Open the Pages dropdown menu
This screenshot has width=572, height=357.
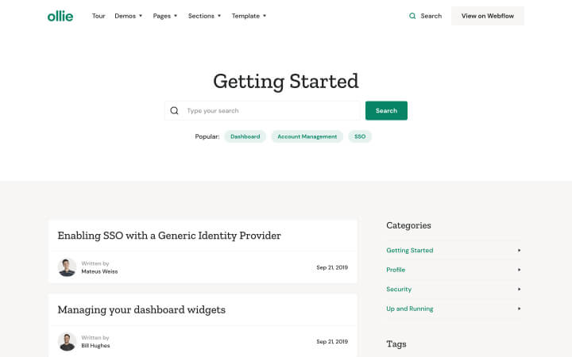point(165,16)
